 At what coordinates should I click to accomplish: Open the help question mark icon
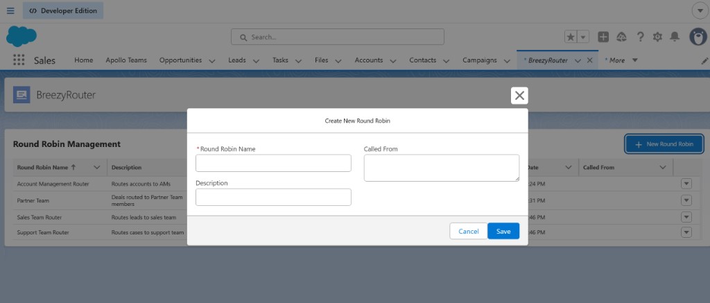point(640,37)
